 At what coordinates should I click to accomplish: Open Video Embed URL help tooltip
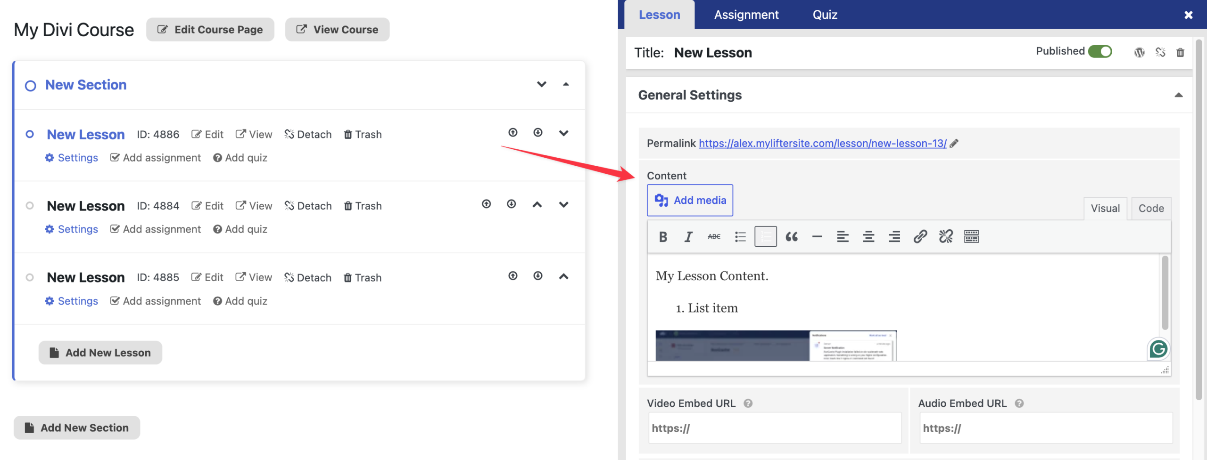748,404
